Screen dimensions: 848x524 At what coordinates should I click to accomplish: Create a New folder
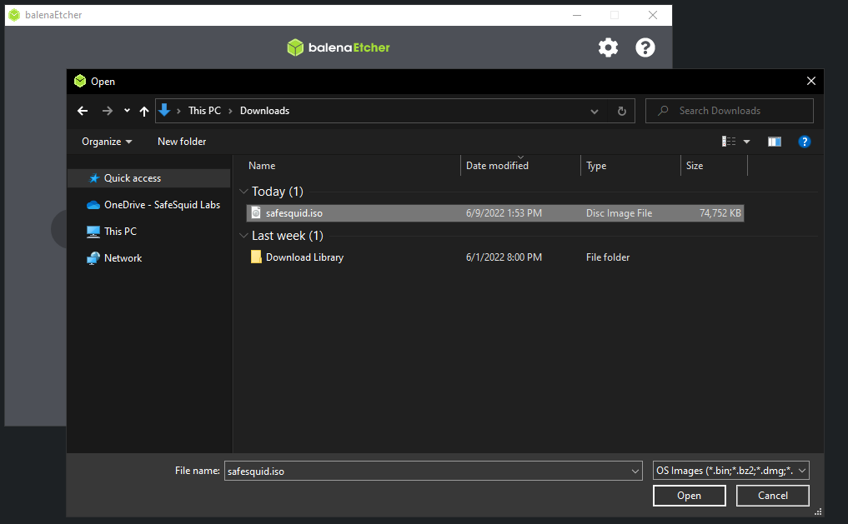pos(182,142)
